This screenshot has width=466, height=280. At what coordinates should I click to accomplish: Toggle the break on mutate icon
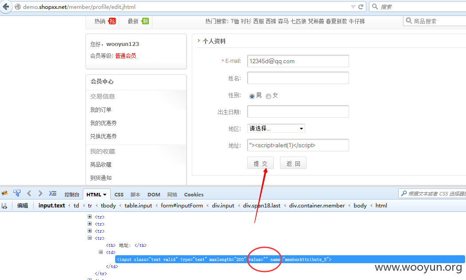(x=4, y=206)
